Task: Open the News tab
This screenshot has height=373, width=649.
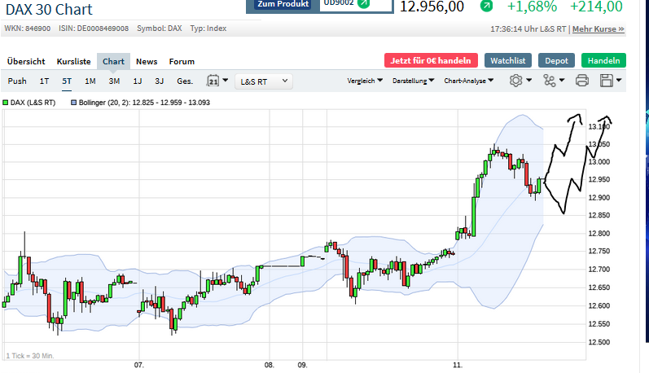Action: (147, 61)
